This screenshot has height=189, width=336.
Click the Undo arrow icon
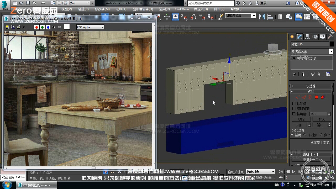[x=34, y=3]
